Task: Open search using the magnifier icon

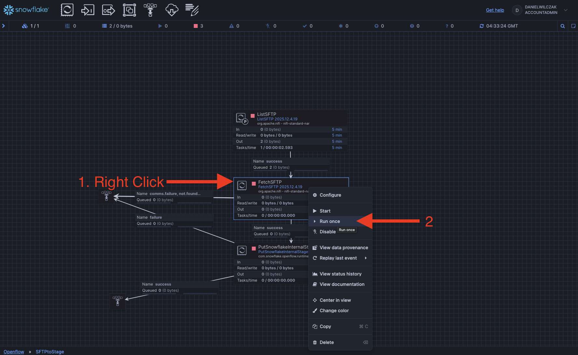Action: coord(562,26)
